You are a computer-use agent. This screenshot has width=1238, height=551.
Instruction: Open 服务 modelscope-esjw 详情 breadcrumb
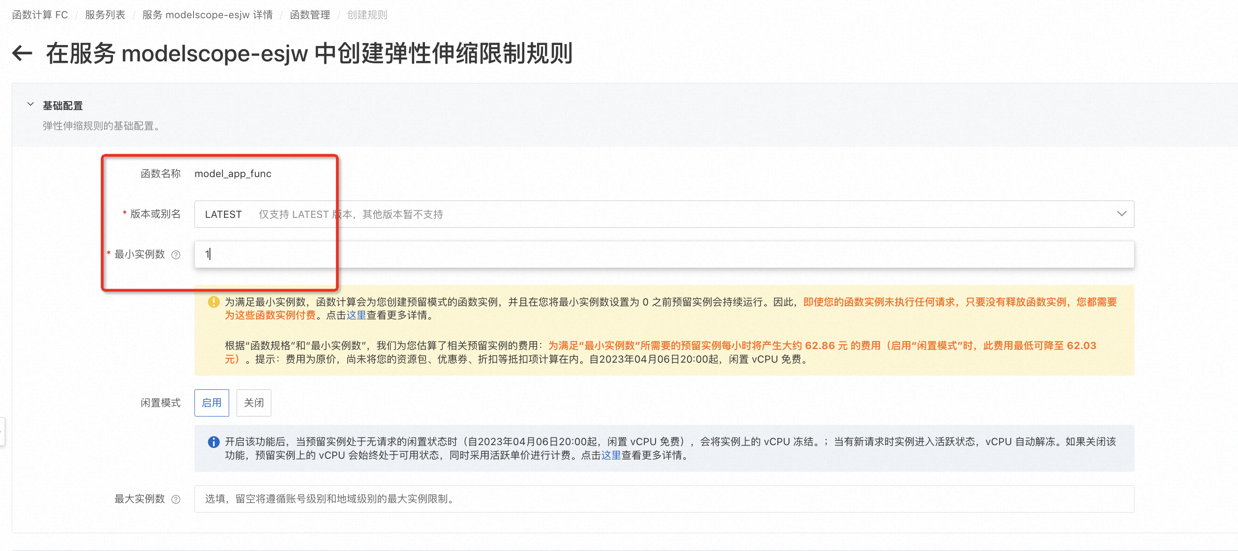[207, 15]
